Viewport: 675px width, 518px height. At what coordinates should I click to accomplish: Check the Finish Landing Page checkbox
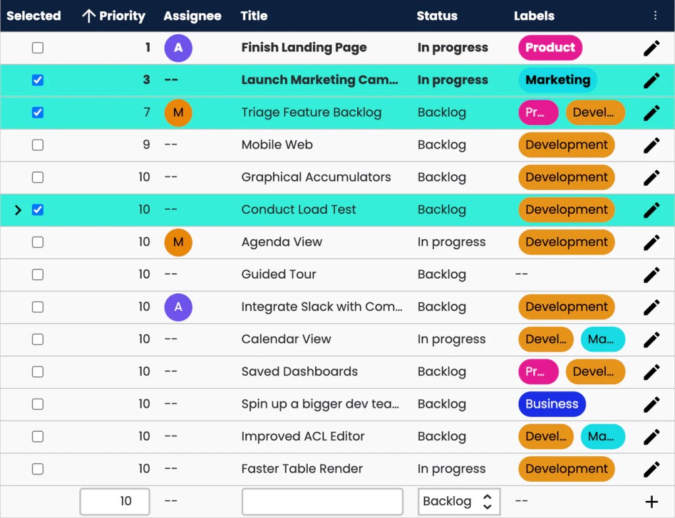pos(38,47)
